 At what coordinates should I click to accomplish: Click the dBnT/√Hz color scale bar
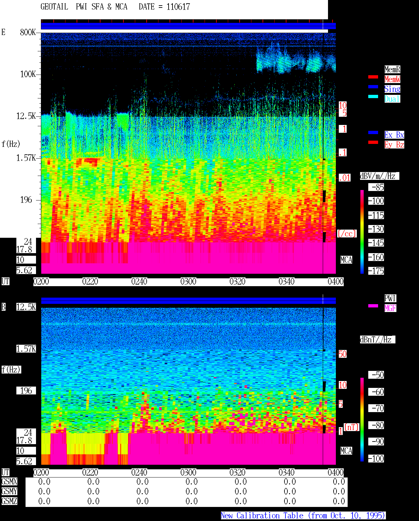coord(362,420)
